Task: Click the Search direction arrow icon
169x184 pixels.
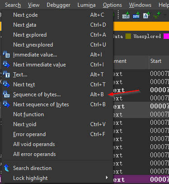Action: tap(6, 168)
